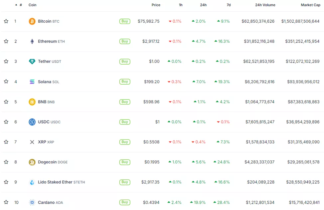324x210 pixels.
Task: Sort the table by Market Cap header
Action: click(310, 5)
